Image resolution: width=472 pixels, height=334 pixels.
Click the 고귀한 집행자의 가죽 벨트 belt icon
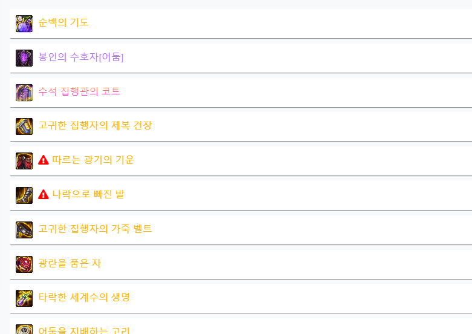click(24, 230)
